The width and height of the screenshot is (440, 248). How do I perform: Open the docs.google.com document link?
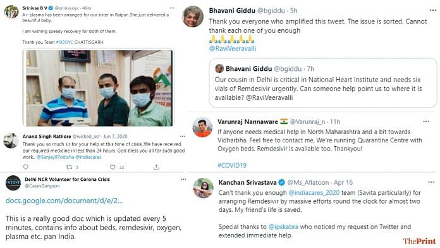tap(64, 201)
